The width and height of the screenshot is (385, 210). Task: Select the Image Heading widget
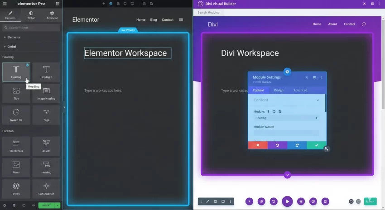pos(46,94)
